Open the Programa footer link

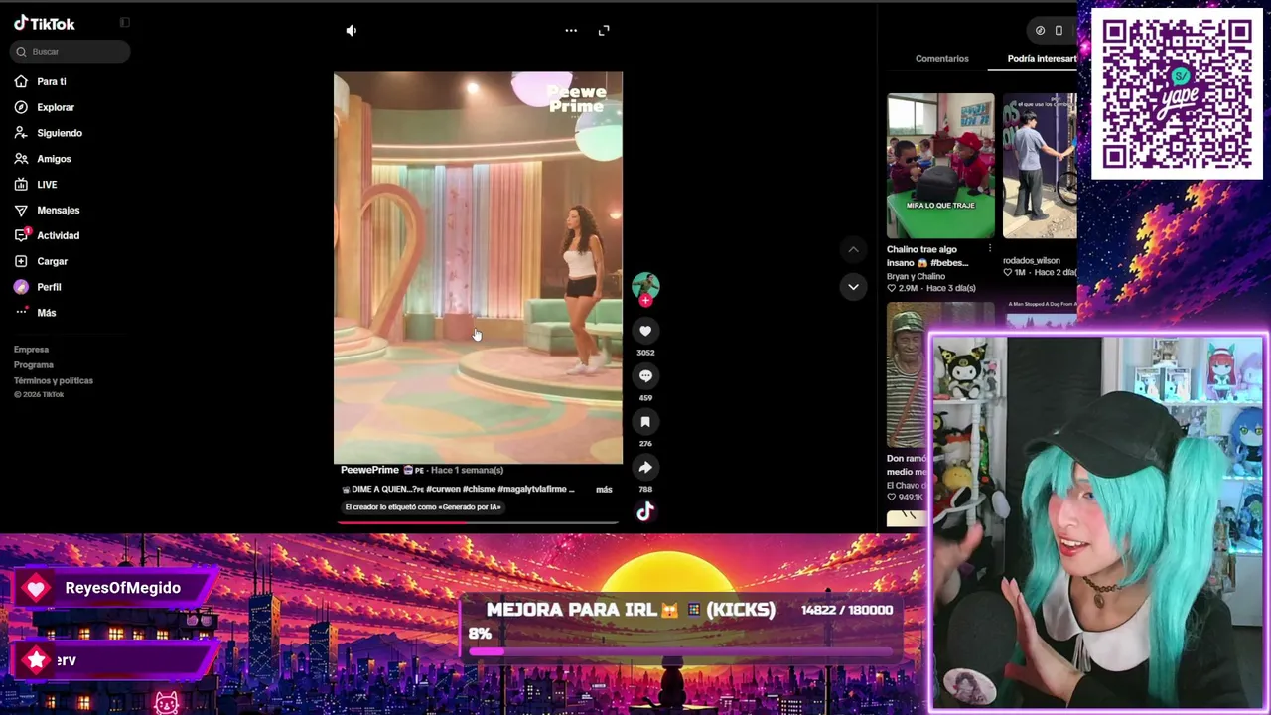coord(34,365)
